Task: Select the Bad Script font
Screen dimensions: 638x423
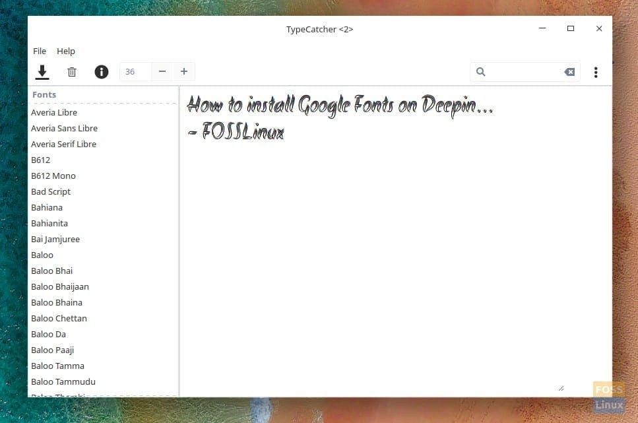Action: [x=50, y=191]
